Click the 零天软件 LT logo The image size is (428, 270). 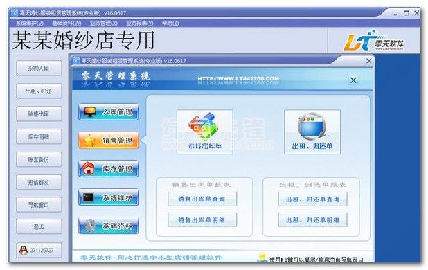373,41
